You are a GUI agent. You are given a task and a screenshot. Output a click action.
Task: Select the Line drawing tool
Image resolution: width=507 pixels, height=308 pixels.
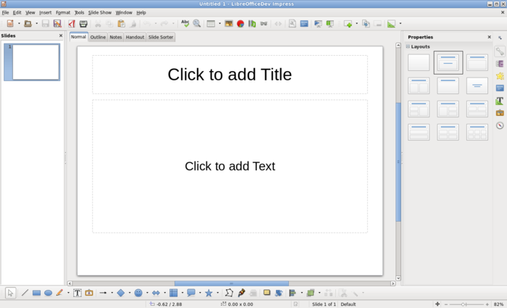pos(25,293)
